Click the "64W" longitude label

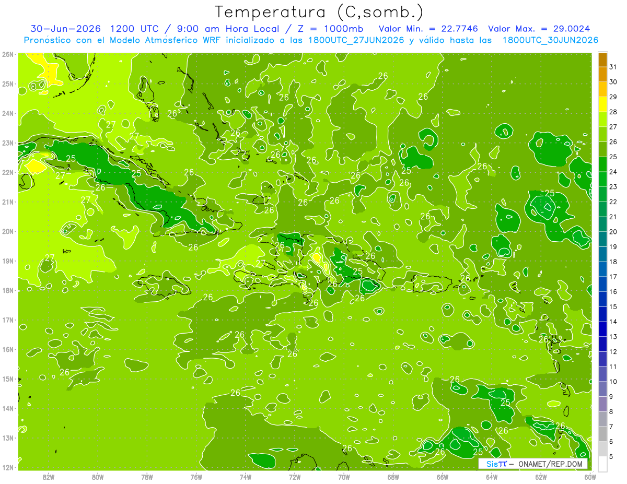pos(492,477)
